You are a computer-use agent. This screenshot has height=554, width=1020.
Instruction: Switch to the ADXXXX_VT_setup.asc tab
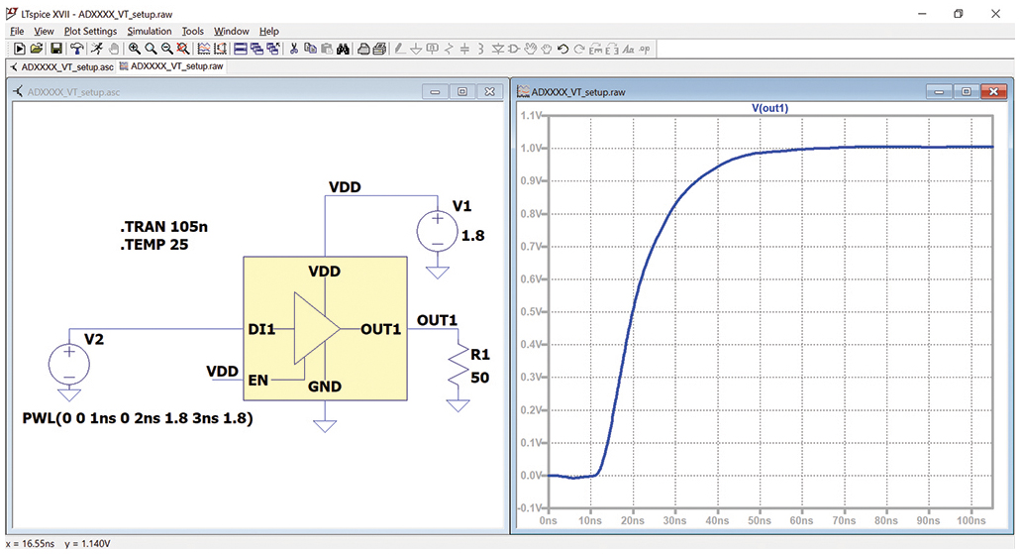61,67
